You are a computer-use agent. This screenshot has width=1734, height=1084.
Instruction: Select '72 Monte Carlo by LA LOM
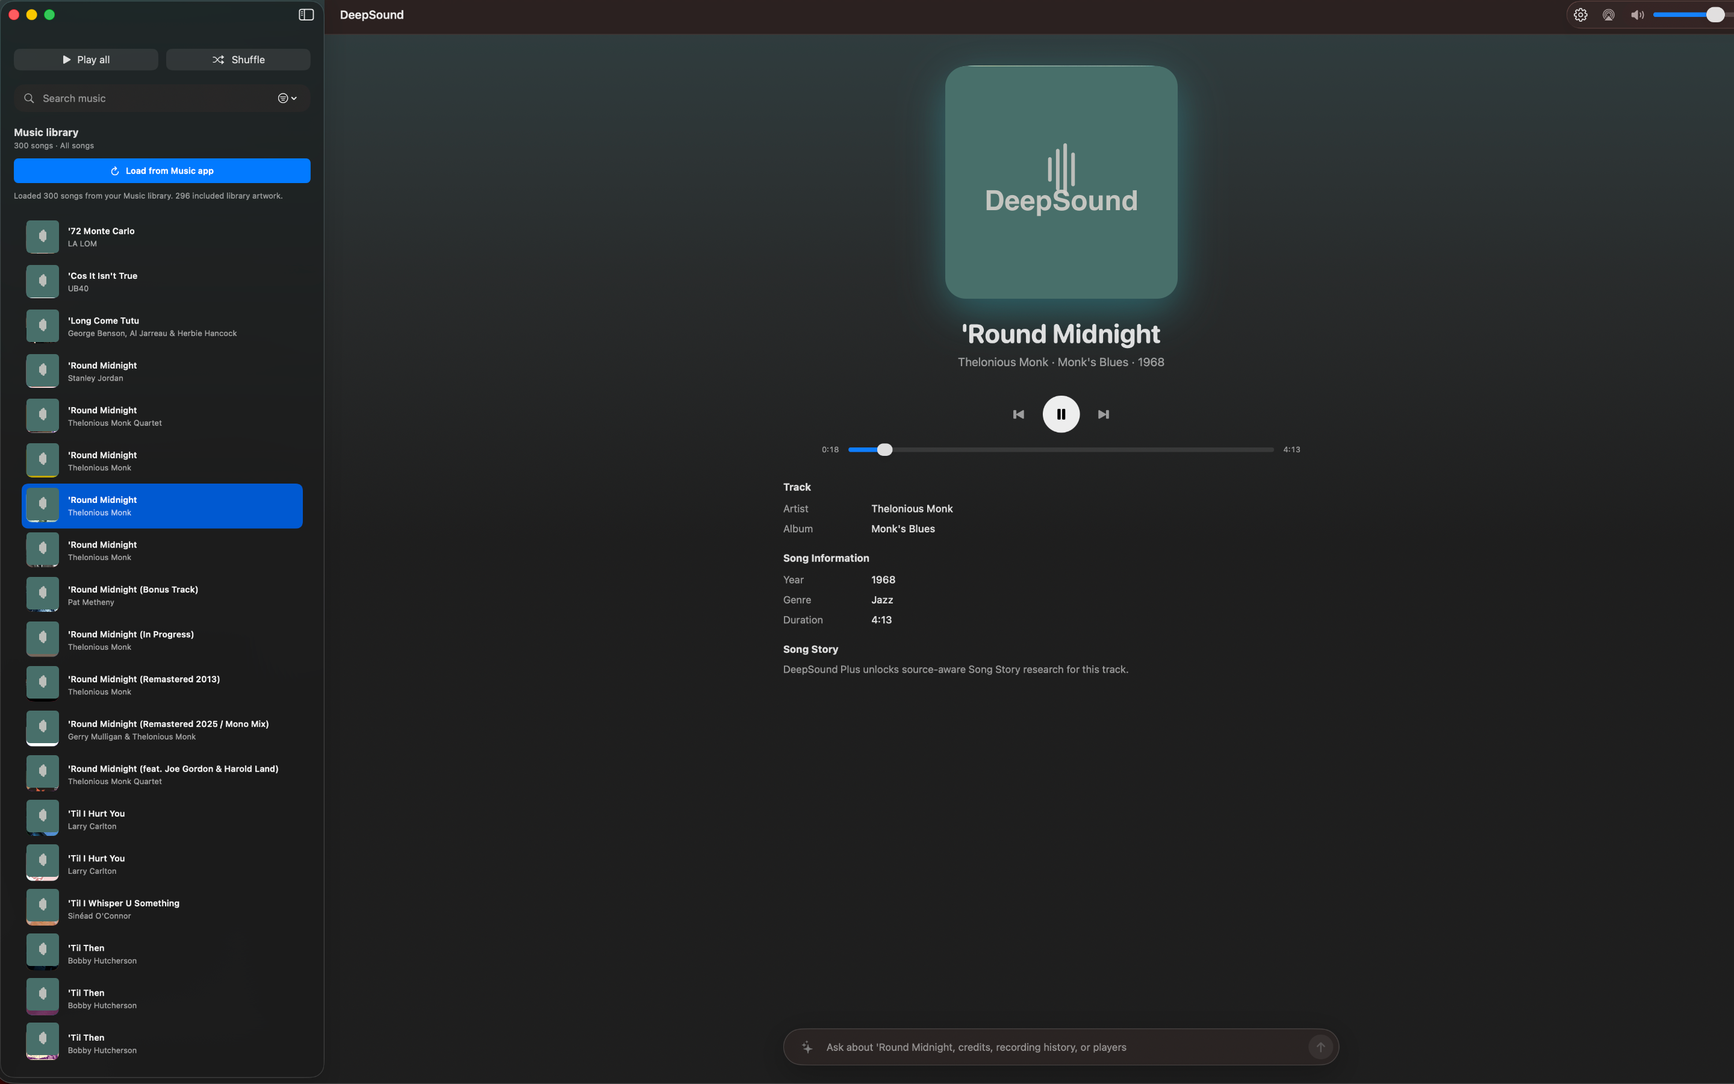click(162, 237)
